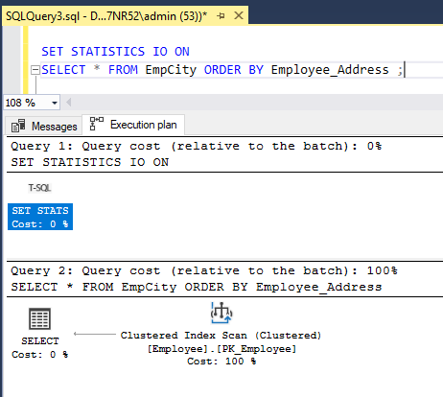Switch to the Messages tab
The image size is (443, 397).
click(43, 126)
